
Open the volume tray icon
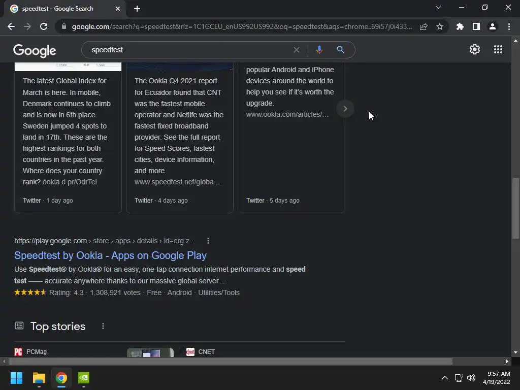click(471, 378)
